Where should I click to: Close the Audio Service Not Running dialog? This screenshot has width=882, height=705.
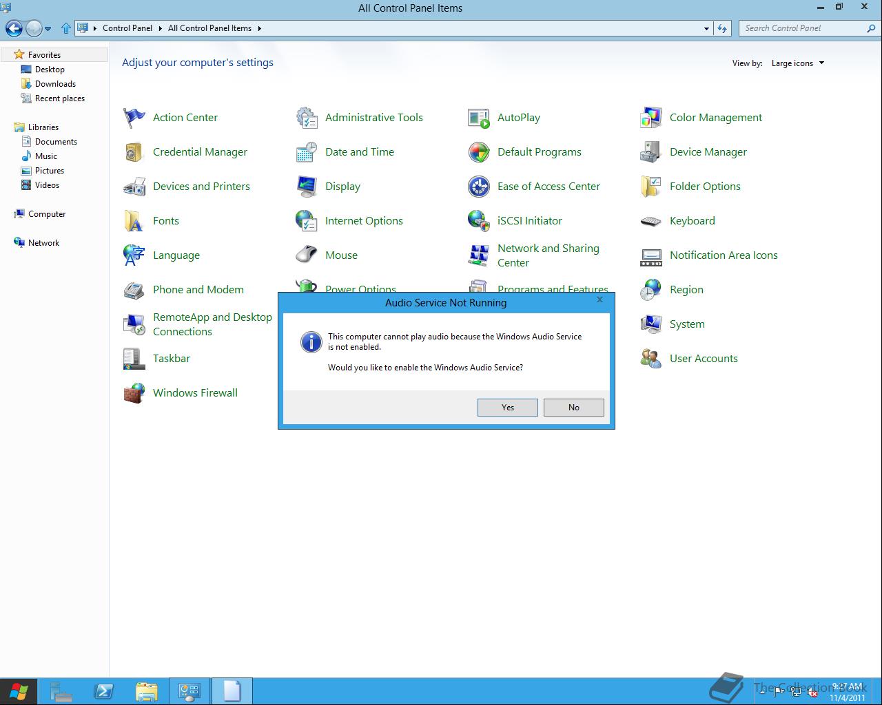click(x=599, y=300)
